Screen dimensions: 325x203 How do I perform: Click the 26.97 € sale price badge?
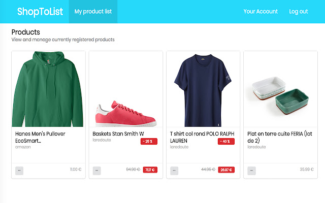click(x=226, y=170)
